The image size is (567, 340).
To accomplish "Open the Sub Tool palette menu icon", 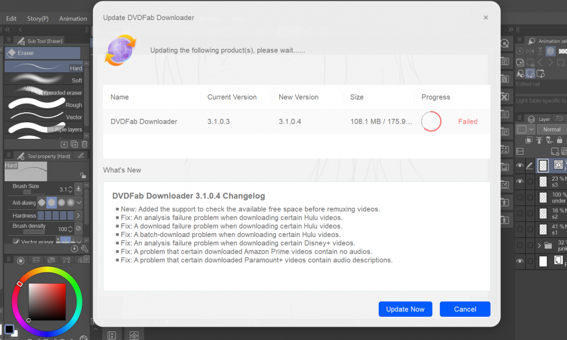I will tap(9, 41).
